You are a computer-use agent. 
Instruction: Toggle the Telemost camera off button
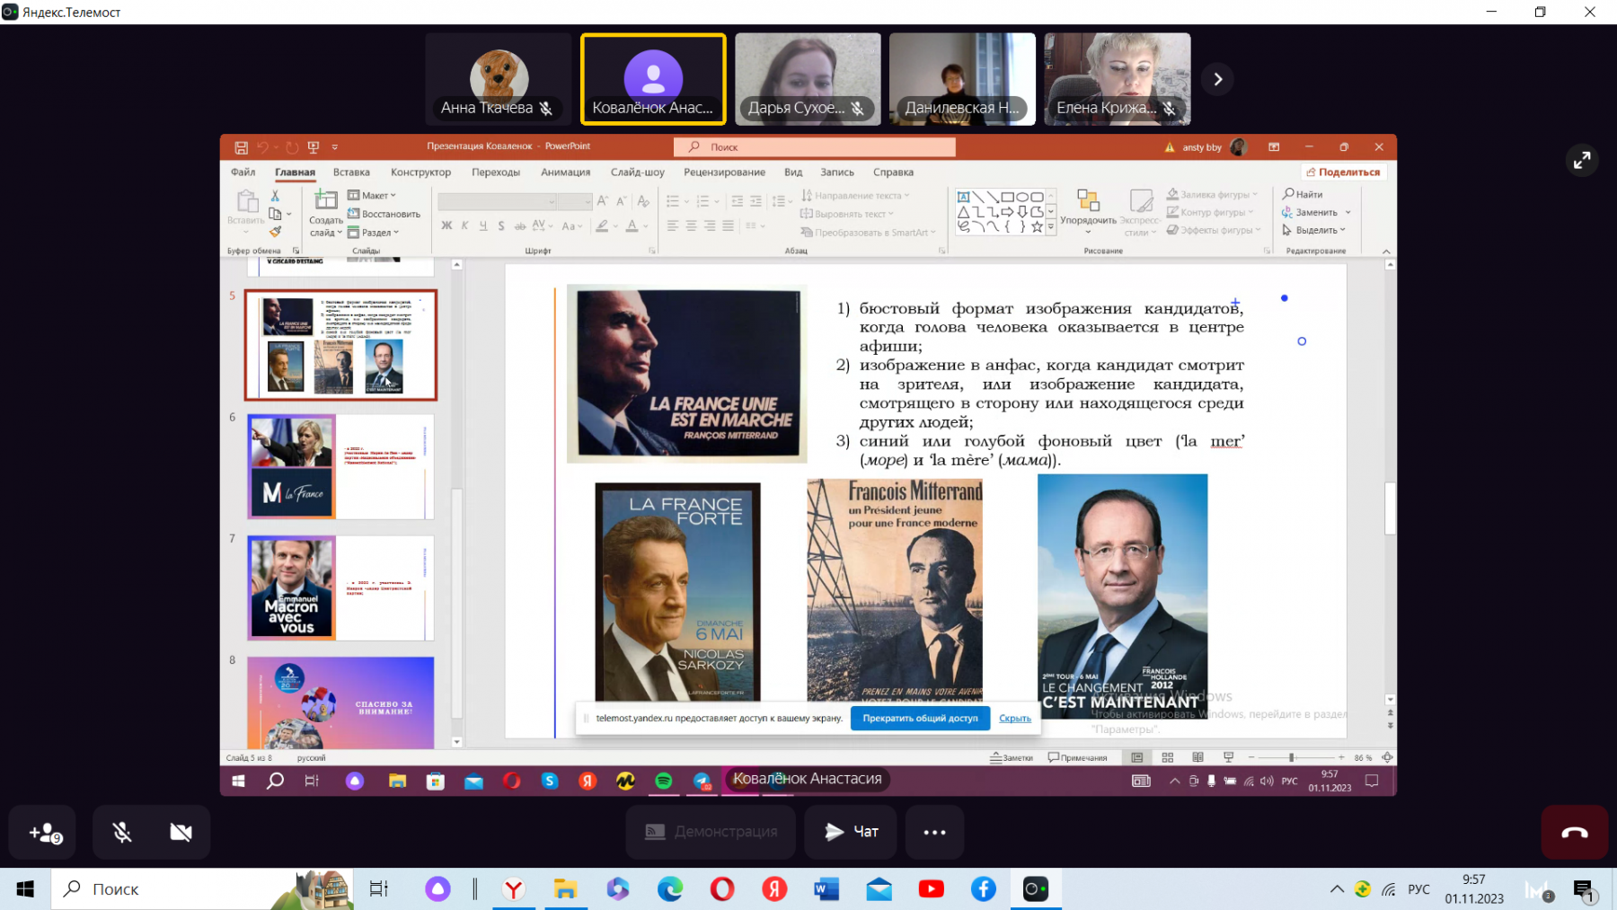[x=181, y=833]
